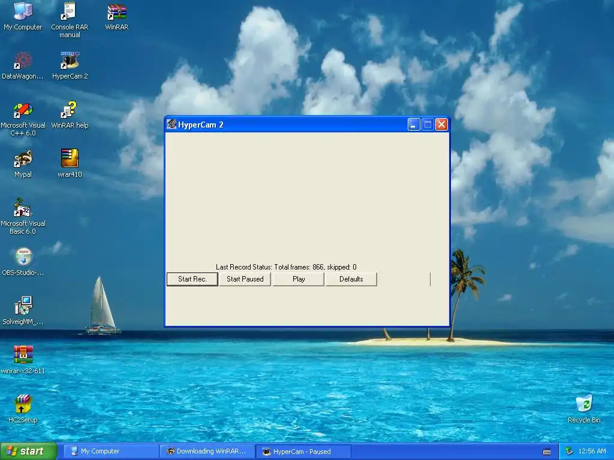The image size is (614, 460).
Task: Click HyperCam - Paused taskbar button
Action: tap(303, 452)
